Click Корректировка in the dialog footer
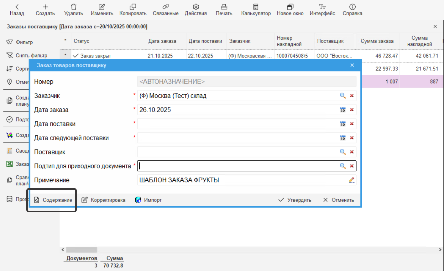444x271 pixels. [x=103, y=200]
